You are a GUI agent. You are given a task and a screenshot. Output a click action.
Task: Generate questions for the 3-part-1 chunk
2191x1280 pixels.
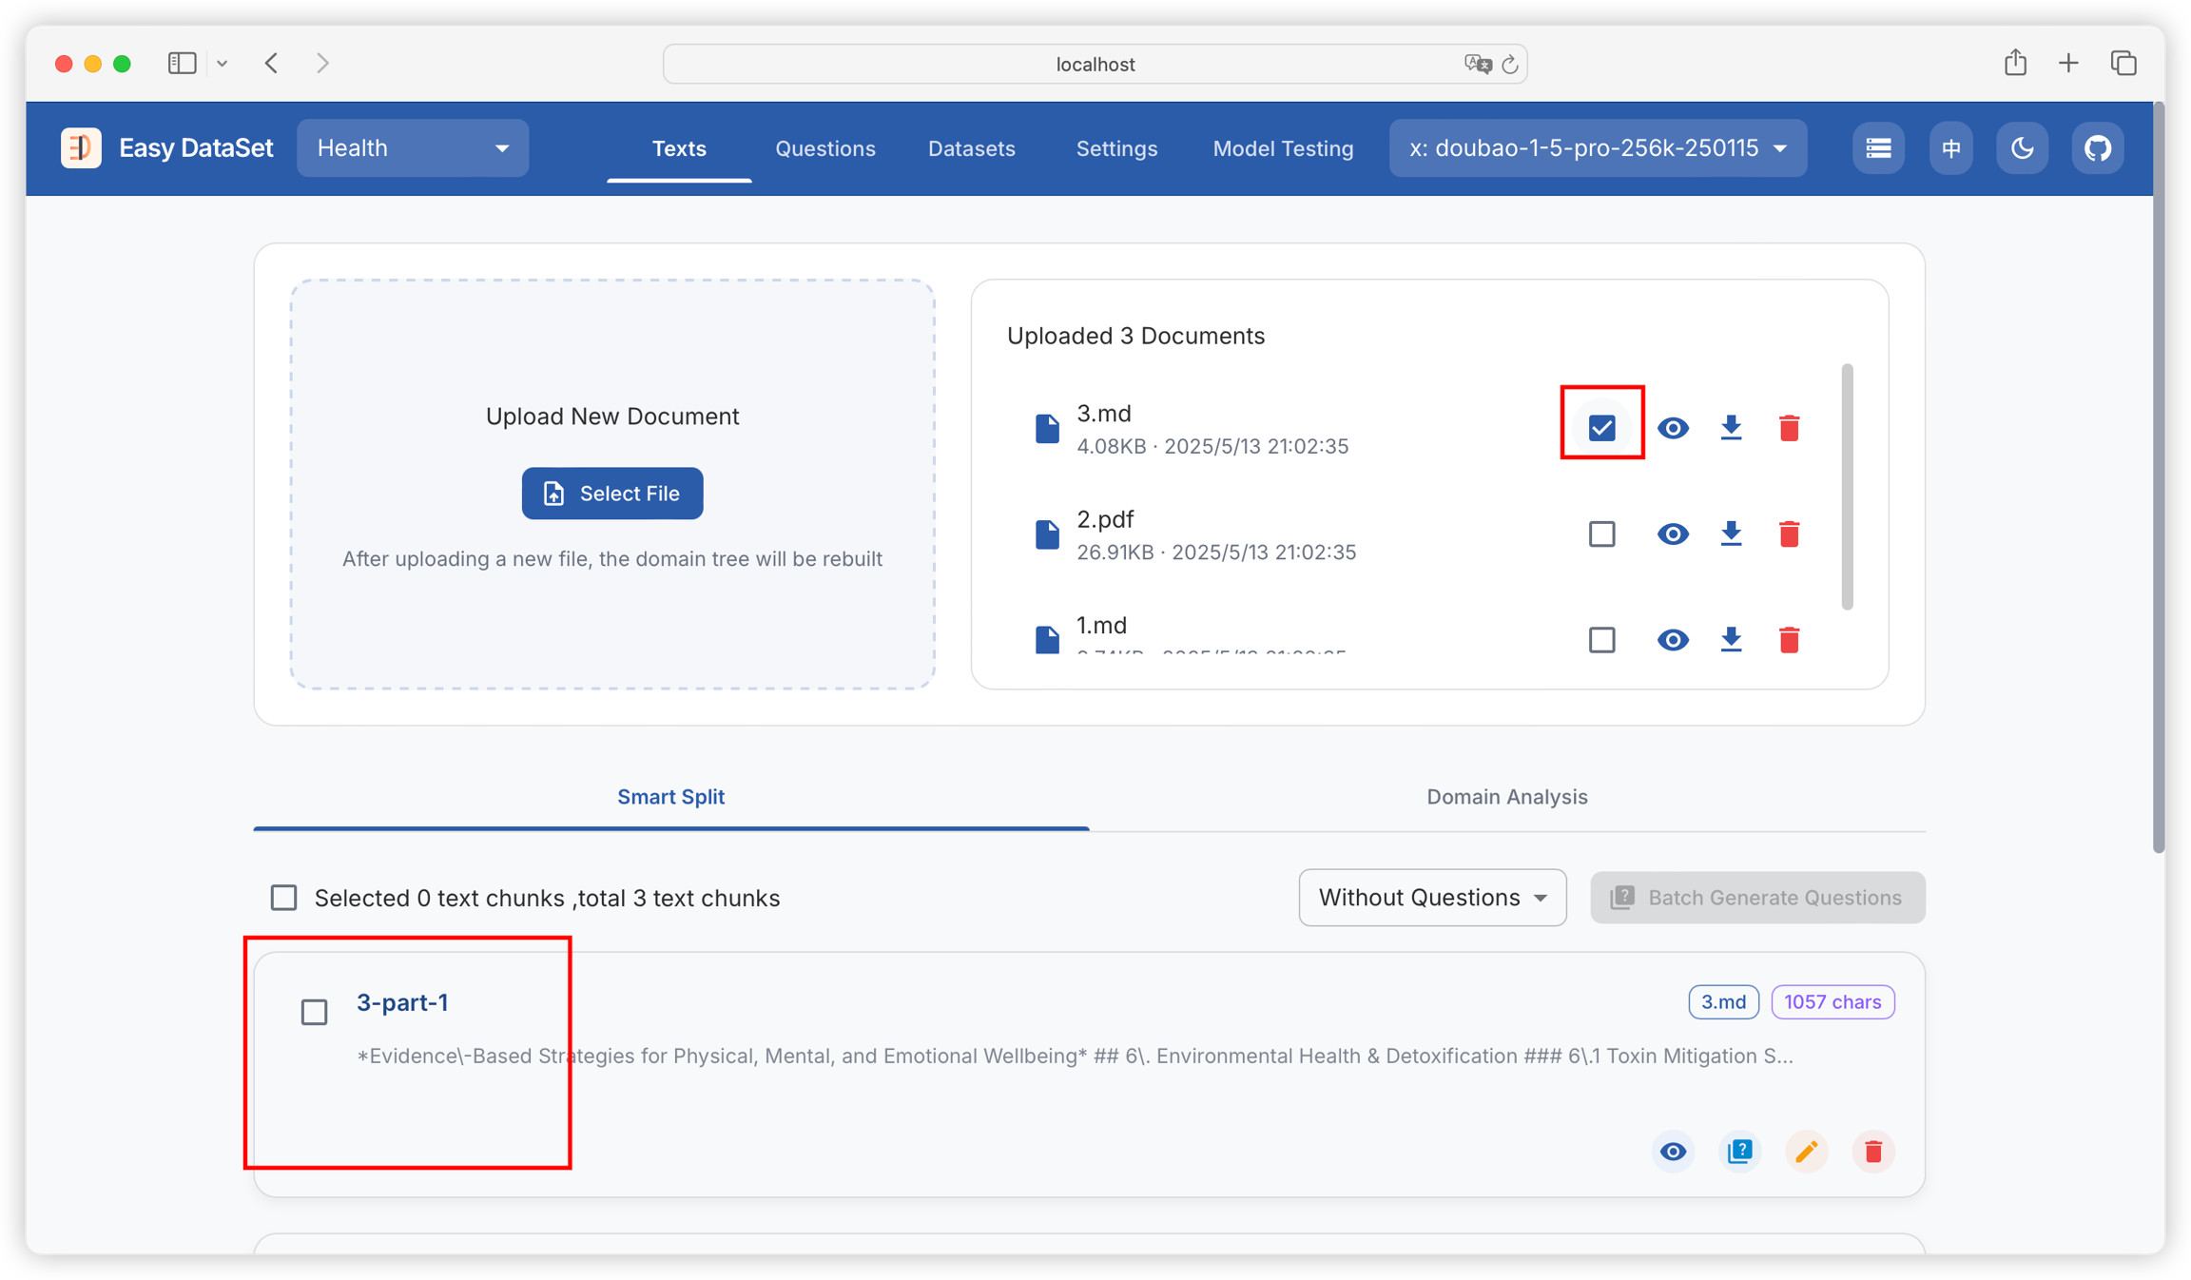click(x=1739, y=1152)
